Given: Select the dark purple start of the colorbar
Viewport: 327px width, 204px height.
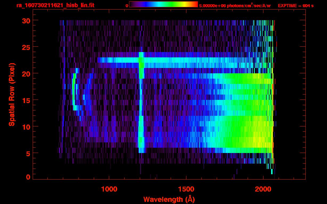Looking at the screenshot, I should click(x=132, y=4).
